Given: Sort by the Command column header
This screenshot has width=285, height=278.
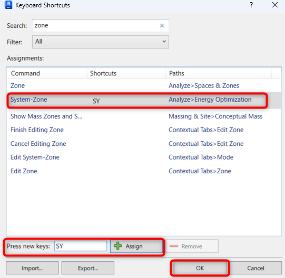Looking at the screenshot, I should 47,73.
